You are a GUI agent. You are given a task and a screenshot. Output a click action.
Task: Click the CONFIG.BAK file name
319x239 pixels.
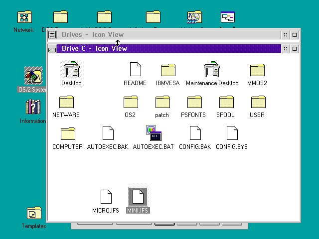[195, 147]
